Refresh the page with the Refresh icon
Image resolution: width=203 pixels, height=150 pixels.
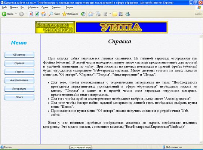37,14
